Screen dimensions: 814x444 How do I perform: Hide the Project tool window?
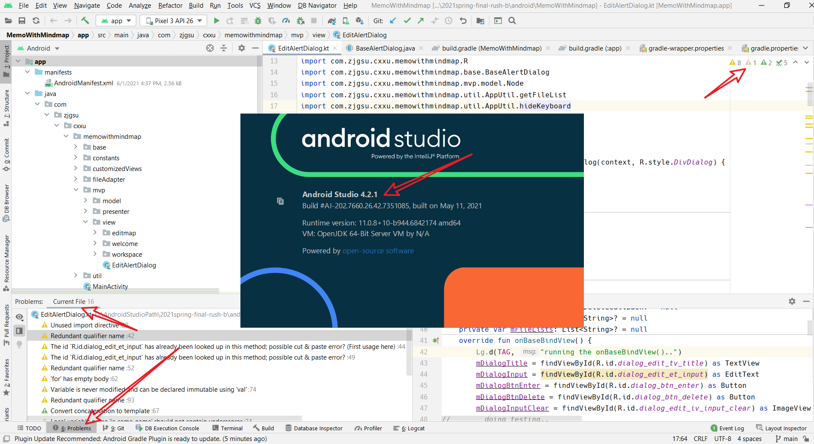[255, 48]
